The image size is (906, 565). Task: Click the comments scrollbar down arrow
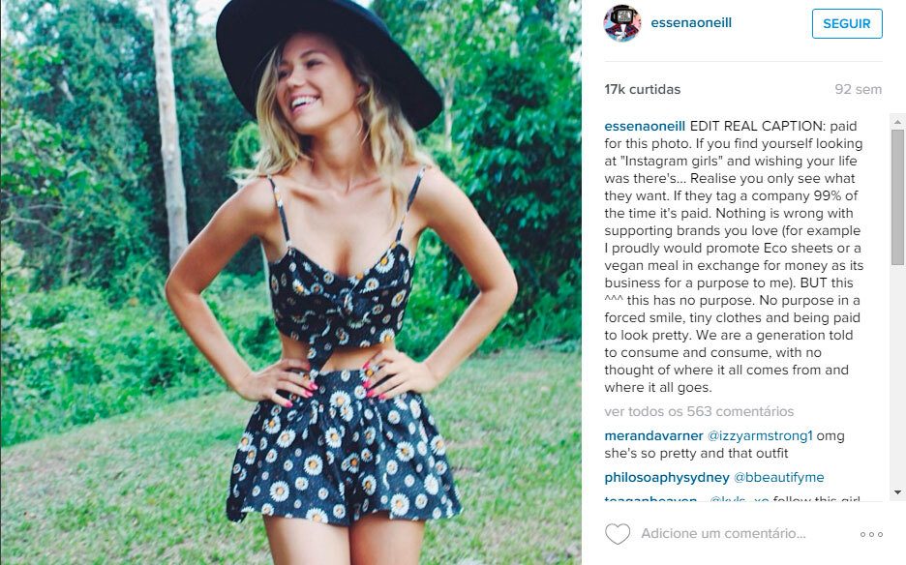897,492
